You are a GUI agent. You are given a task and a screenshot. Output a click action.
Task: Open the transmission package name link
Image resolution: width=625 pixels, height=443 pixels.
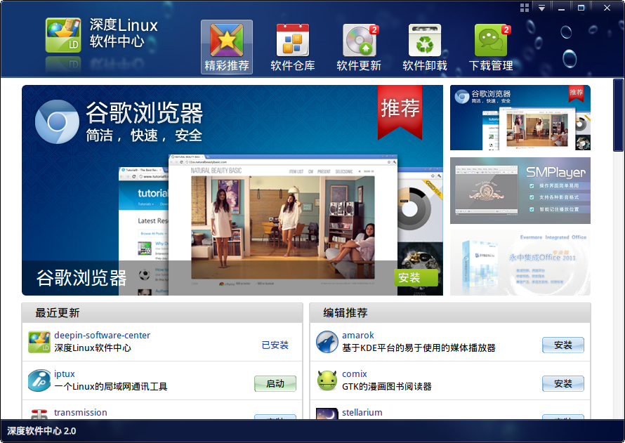(x=81, y=413)
